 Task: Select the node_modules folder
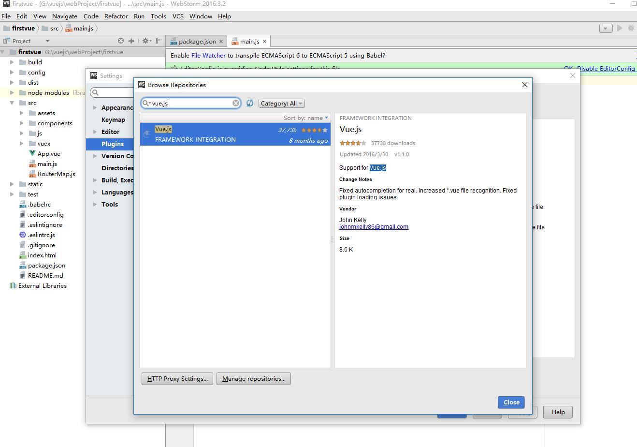[x=48, y=93]
